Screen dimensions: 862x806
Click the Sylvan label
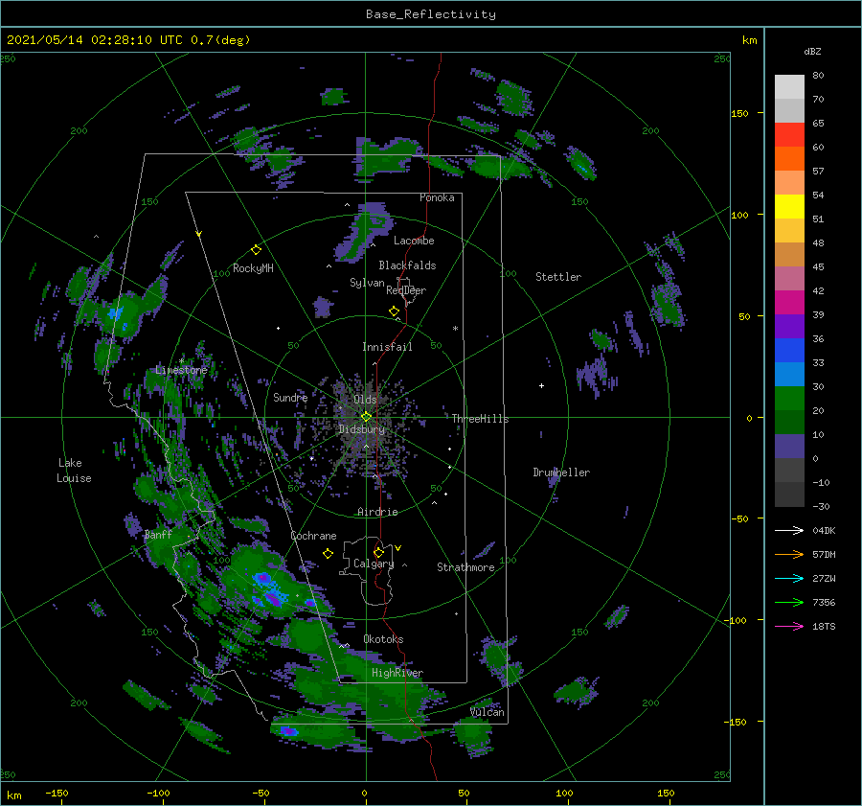(x=367, y=283)
